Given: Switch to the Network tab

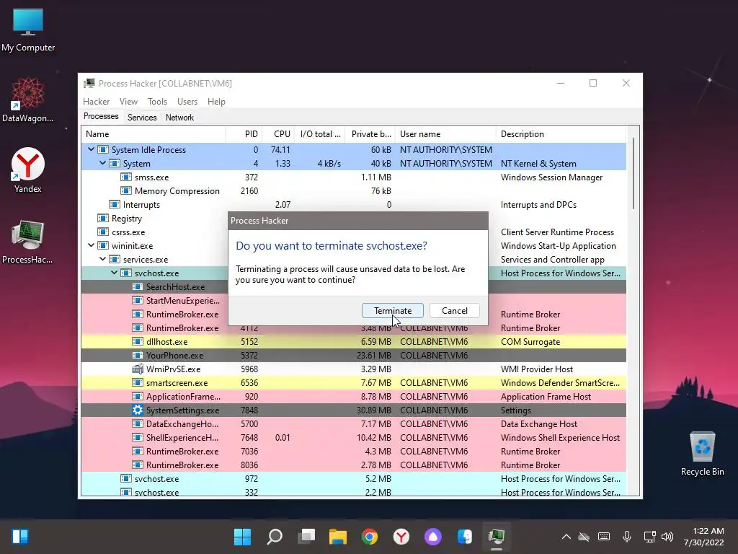Looking at the screenshot, I should (x=179, y=118).
